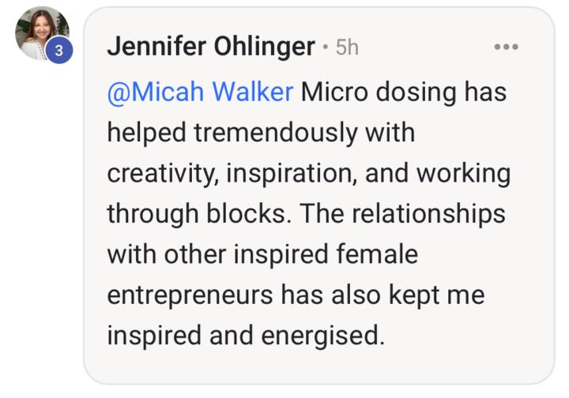
Task: Follow the @Micah Walker mention link
Action: tap(200, 92)
